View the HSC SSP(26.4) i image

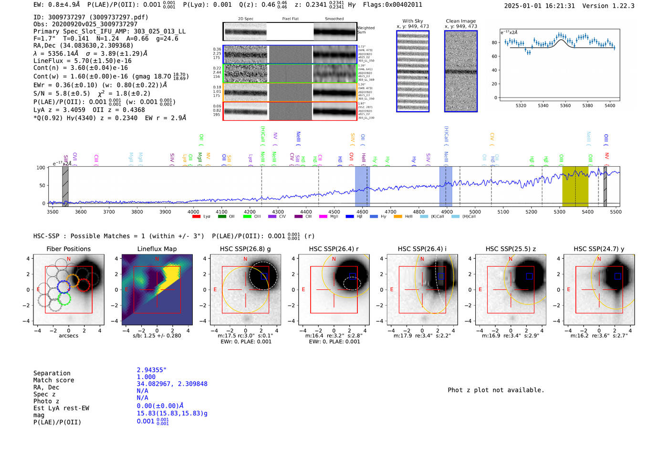pyautogui.click(x=422, y=290)
